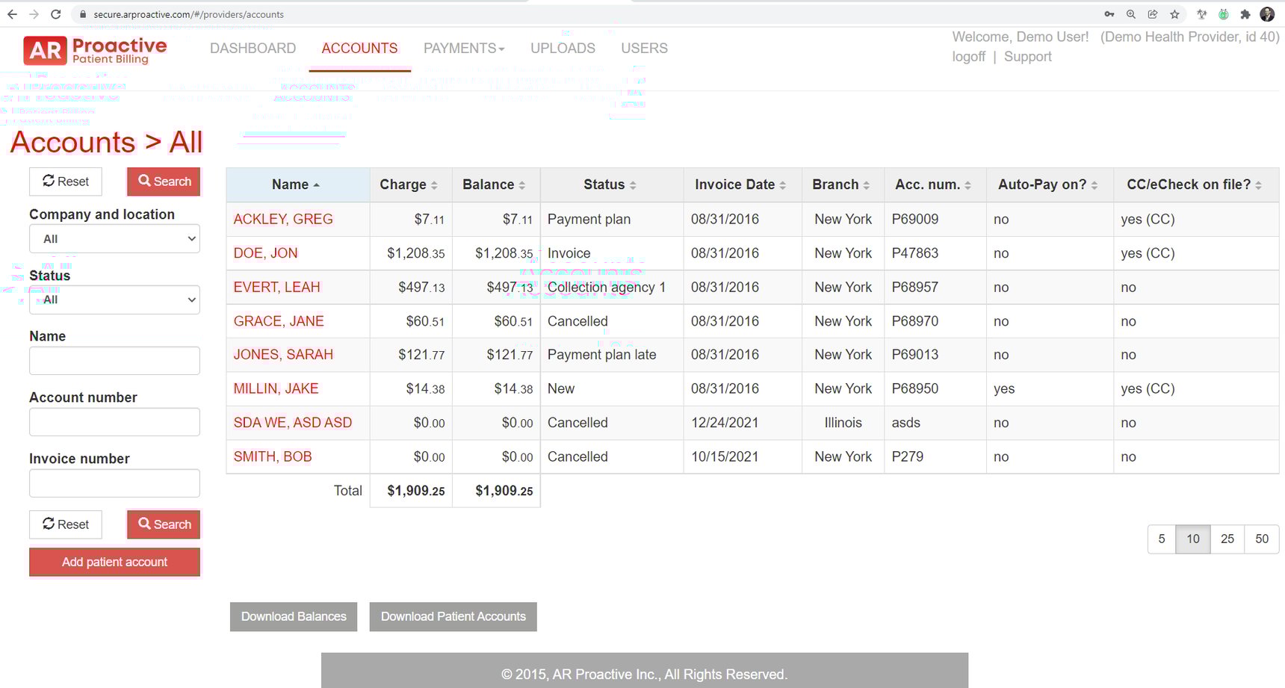Click the Account number input field
This screenshot has width=1285, height=688.
(114, 421)
